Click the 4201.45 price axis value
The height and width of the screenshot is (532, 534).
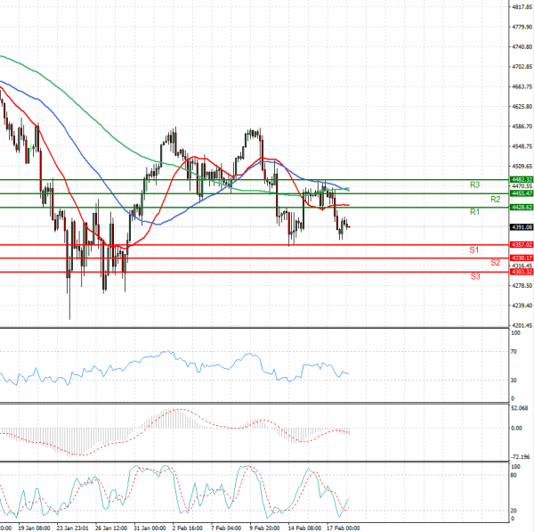click(x=522, y=325)
